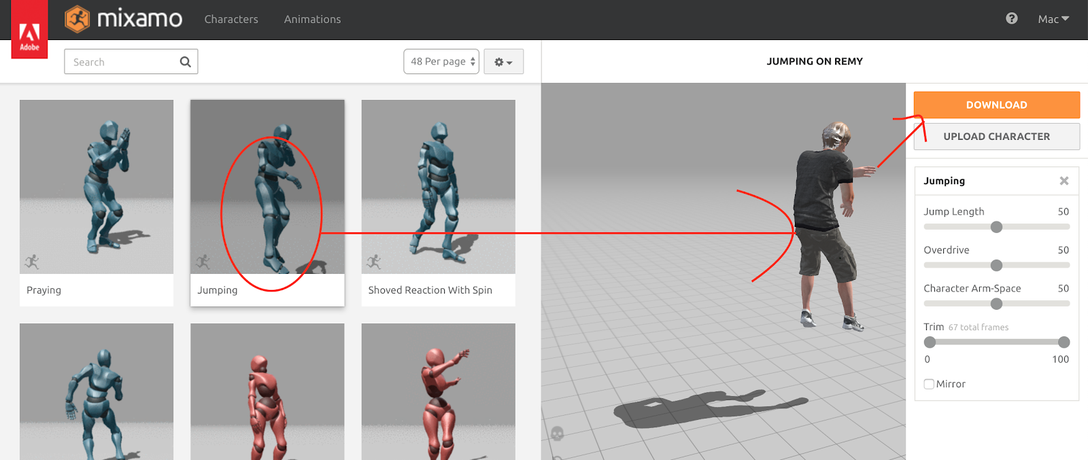This screenshot has height=460, width=1088.
Task: Click running figure icon on Praying card
Action: (32, 262)
